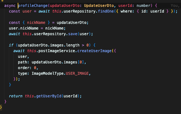Click the where key in findOne options
This screenshot has height=114, width=181.
126,11
